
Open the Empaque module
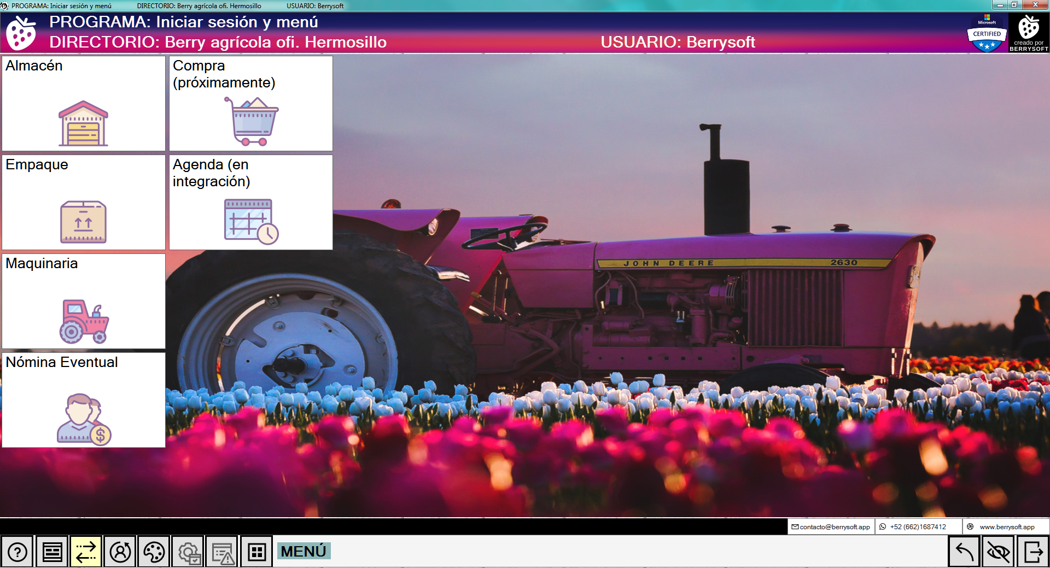(83, 202)
